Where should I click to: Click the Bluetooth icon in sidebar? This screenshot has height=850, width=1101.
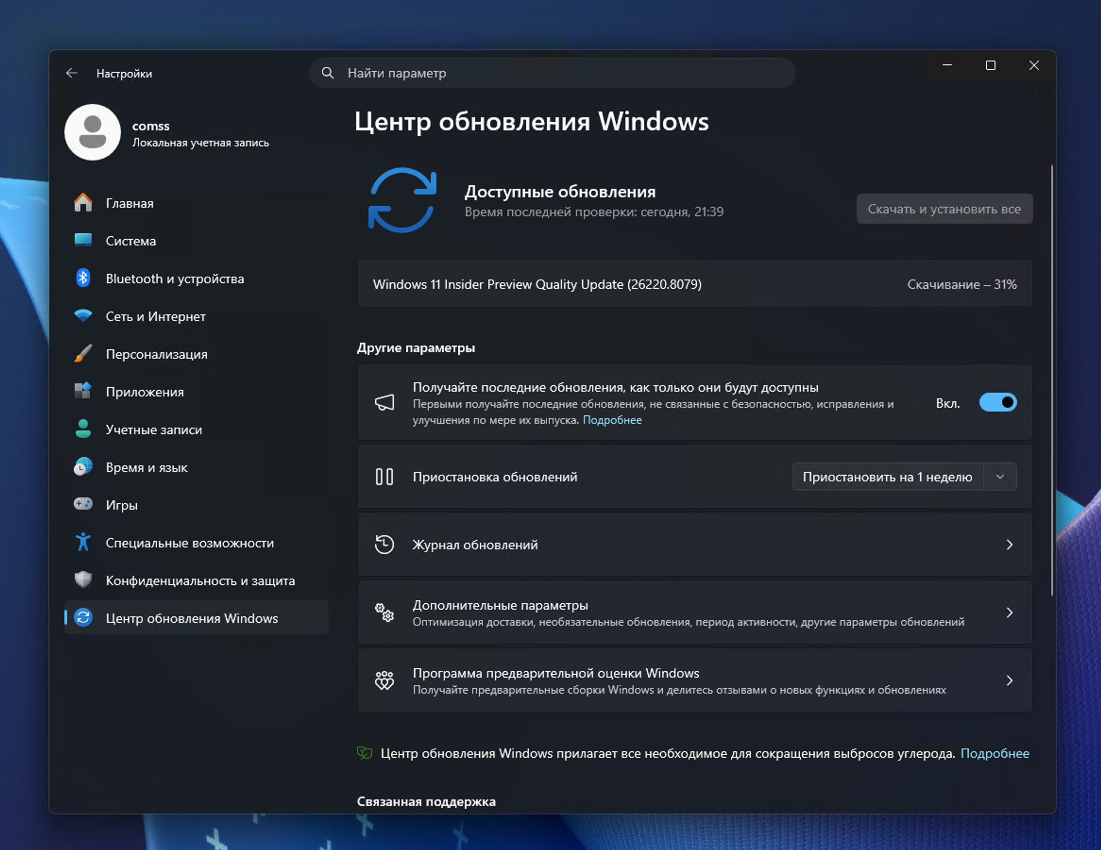point(83,278)
